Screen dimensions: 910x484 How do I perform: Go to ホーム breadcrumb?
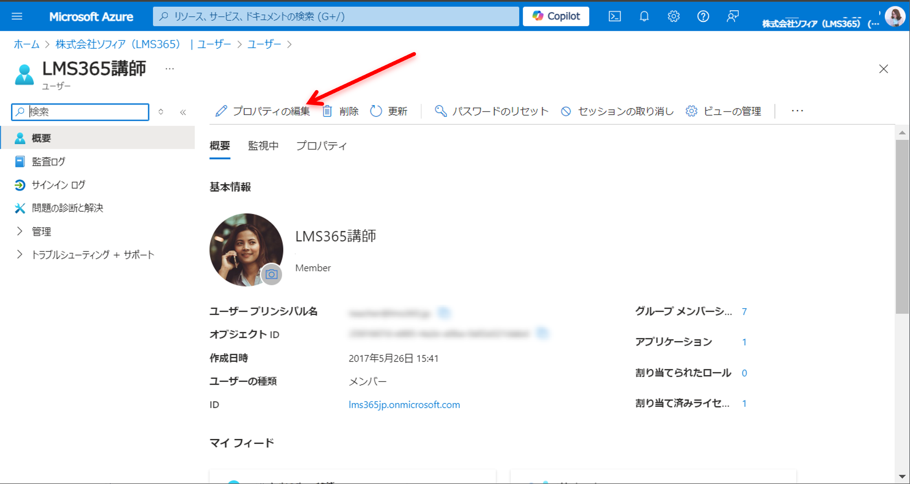pos(27,44)
